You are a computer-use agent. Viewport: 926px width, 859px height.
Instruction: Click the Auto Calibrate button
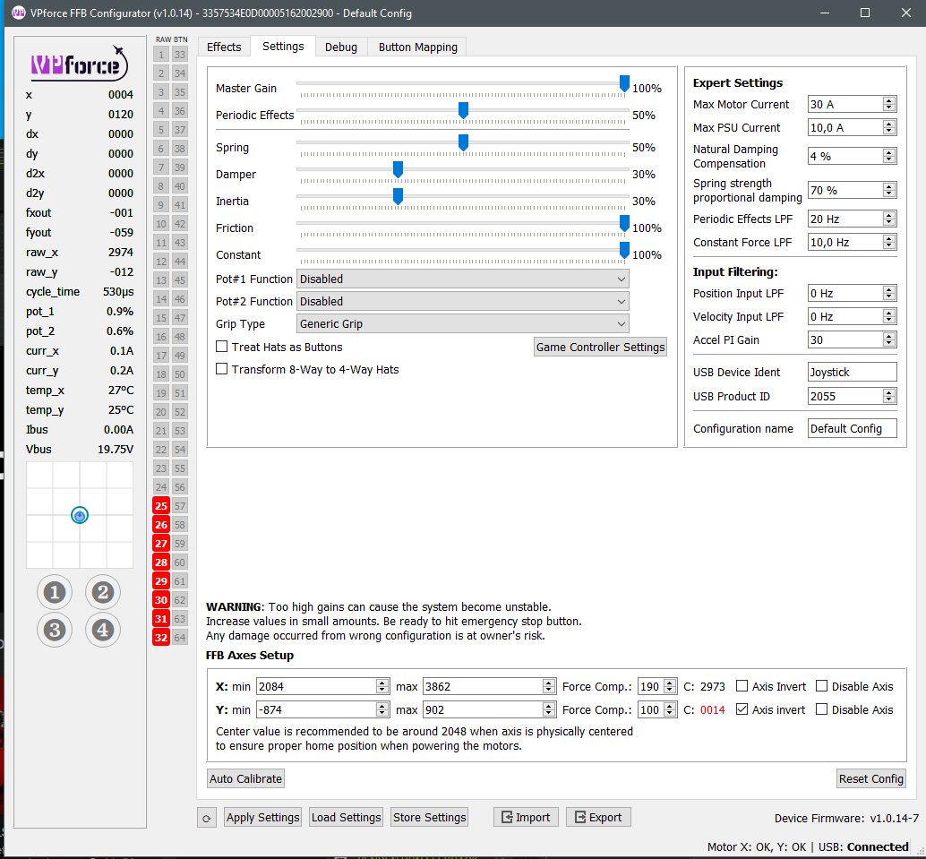(245, 778)
